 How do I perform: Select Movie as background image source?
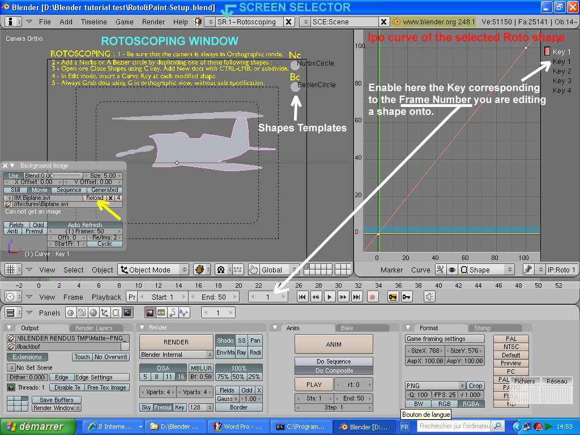tap(39, 190)
